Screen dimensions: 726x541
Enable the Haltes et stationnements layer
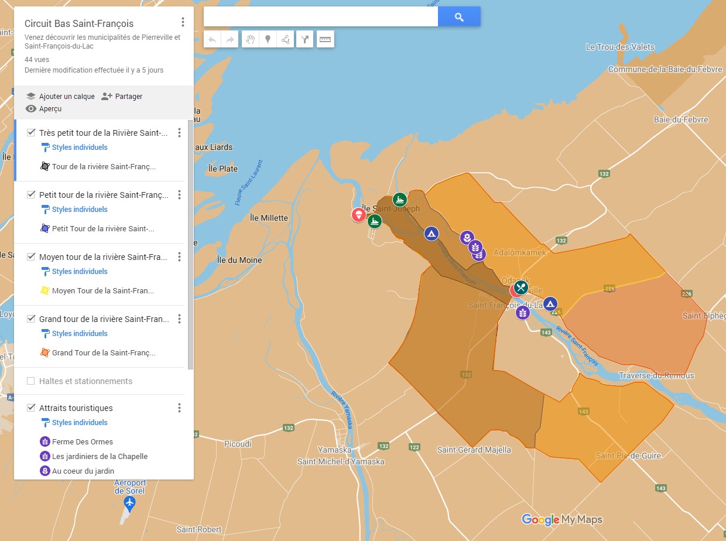coord(31,381)
